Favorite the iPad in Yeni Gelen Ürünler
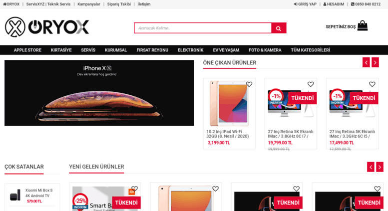Screen dimensions: 388x211 [216, 189]
